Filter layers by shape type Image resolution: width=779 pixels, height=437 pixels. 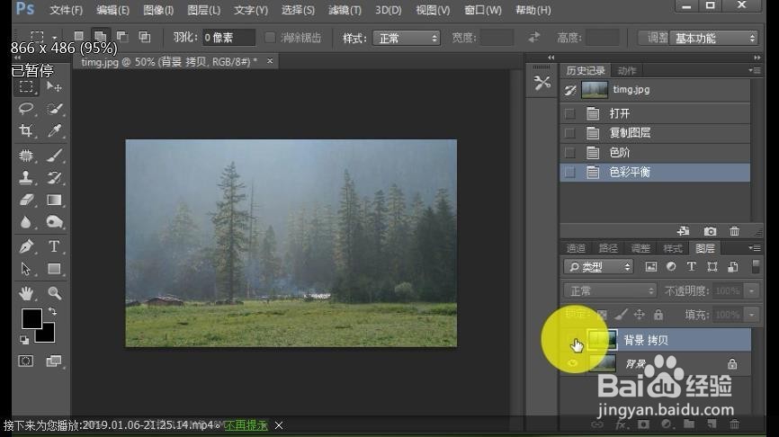(712, 267)
